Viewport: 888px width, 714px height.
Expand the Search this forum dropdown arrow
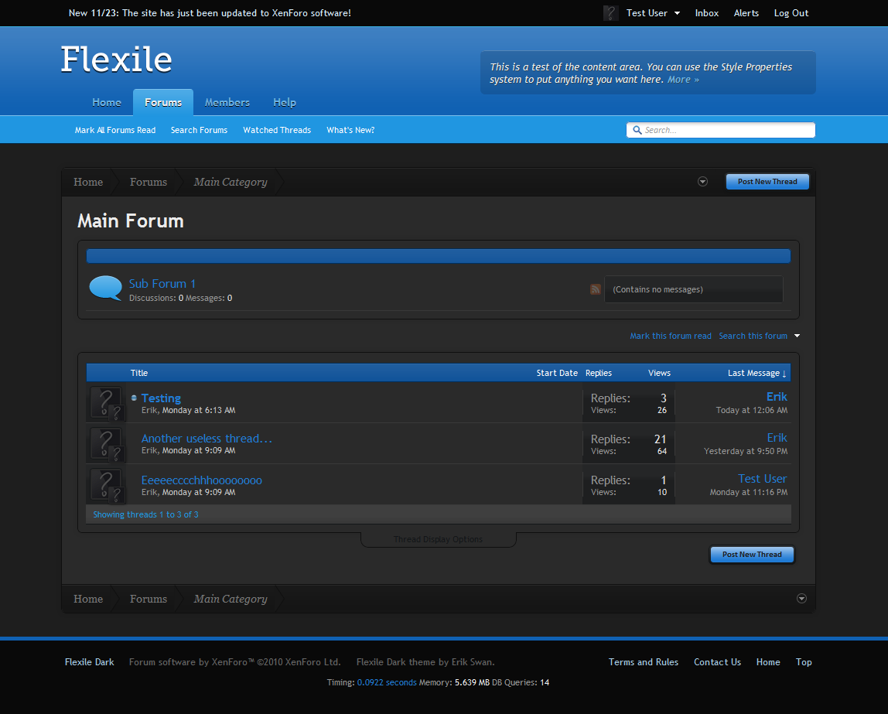[x=797, y=336]
